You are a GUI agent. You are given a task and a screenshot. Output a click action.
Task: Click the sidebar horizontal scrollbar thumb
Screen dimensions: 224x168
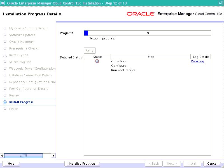(x=24, y=155)
